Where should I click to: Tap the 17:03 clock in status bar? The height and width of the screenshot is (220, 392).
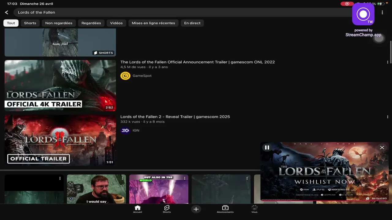point(12,4)
